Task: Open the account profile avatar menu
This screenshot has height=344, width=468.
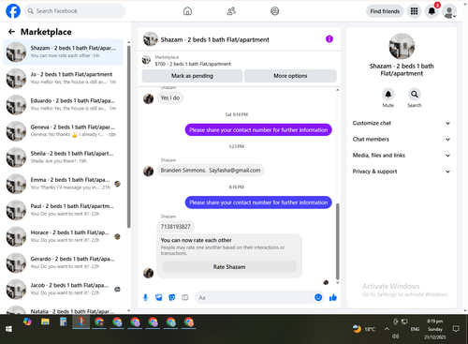Action: [x=449, y=11]
